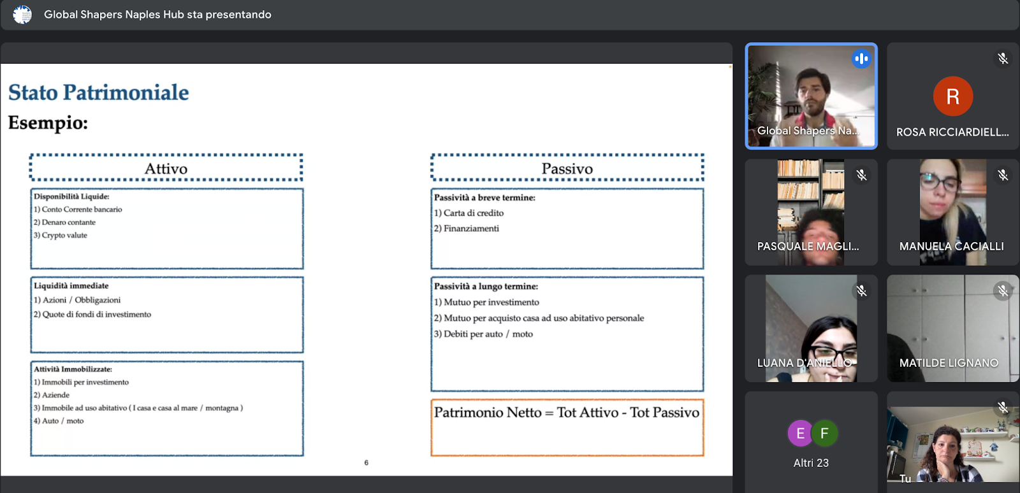This screenshot has height=493, width=1020.
Task: Click the 'Attivo' dashed header box
Action: pyautogui.click(x=166, y=168)
